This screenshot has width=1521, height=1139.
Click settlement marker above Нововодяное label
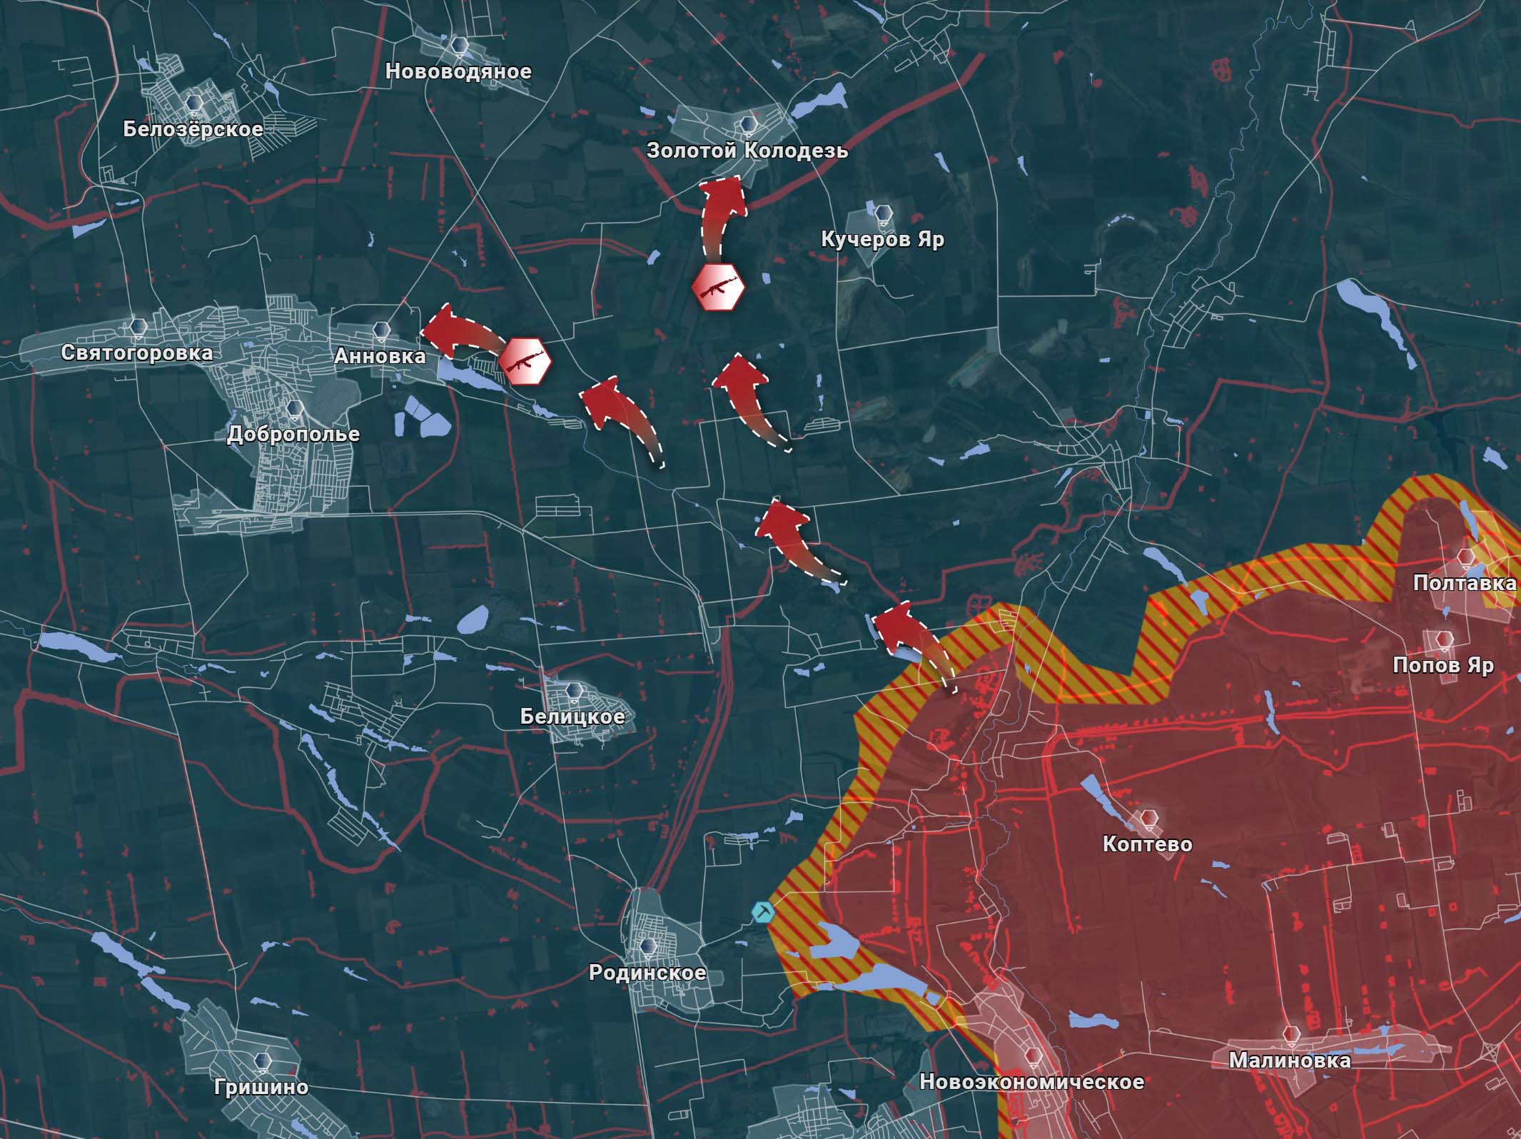(x=460, y=46)
